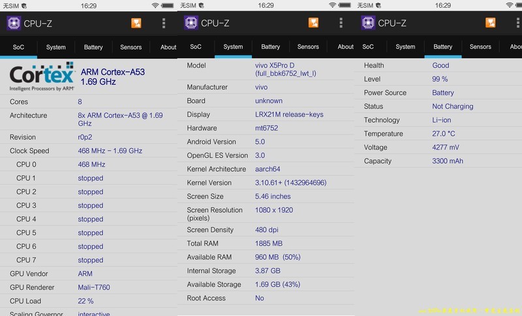Tap the orange validation icon in right screen
The image size is (522, 316).
click(x=491, y=23)
